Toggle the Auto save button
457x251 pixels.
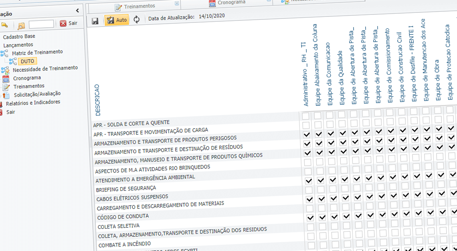[x=117, y=20]
